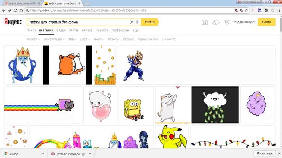Expand the Цвет filter dropdown
The height and width of the screenshot is (158, 282).
click(x=85, y=39)
